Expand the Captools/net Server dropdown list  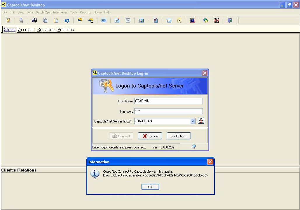tap(193, 121)
